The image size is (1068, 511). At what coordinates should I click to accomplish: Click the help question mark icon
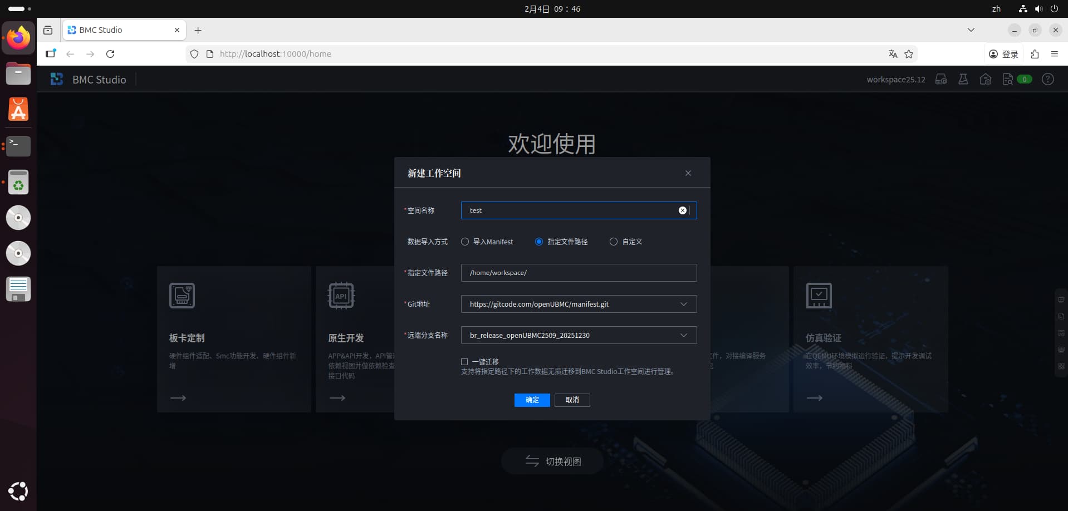[1047, 80]
